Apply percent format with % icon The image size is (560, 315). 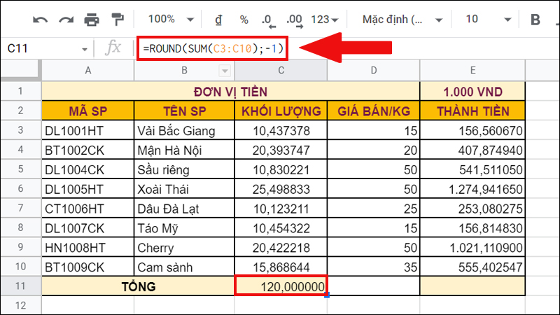pos(244,19)
